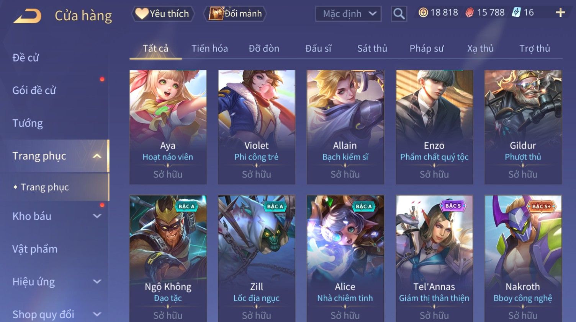Collapse the Trang phục section chevron
576x322 pixels.
point(97,156)
